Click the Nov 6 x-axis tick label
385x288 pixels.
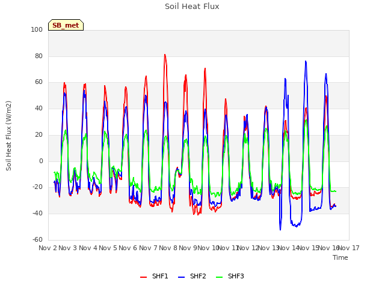tap(128, 248)
